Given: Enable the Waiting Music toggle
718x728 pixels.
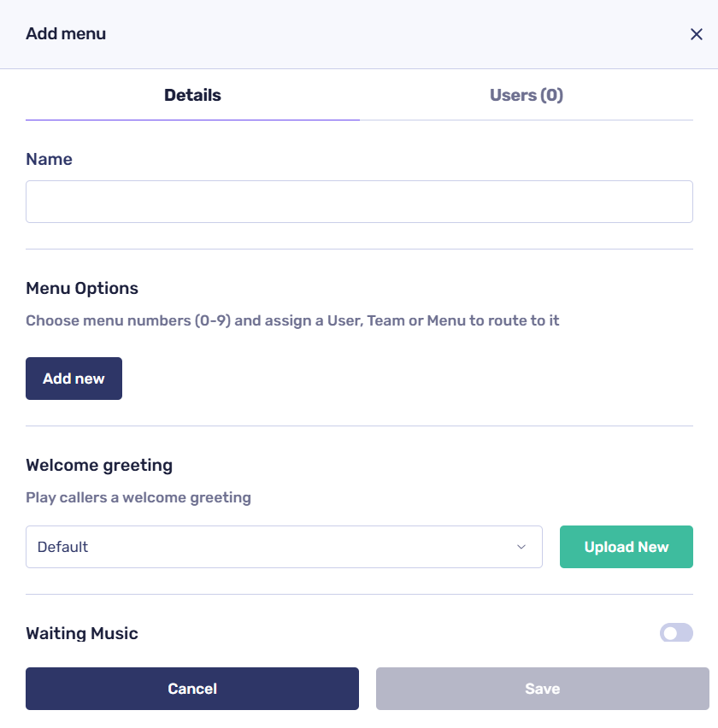Looking at the screenshot, I should (x=676, y=633).
